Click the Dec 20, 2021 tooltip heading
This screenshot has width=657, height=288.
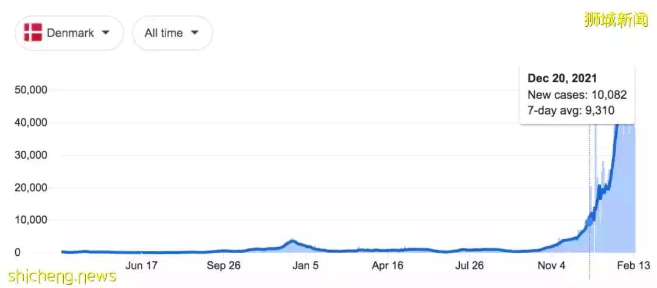coord(562,79)
